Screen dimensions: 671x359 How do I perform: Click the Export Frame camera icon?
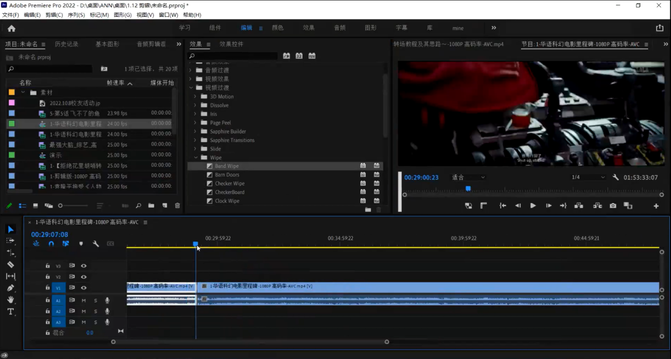coord(613,205)
